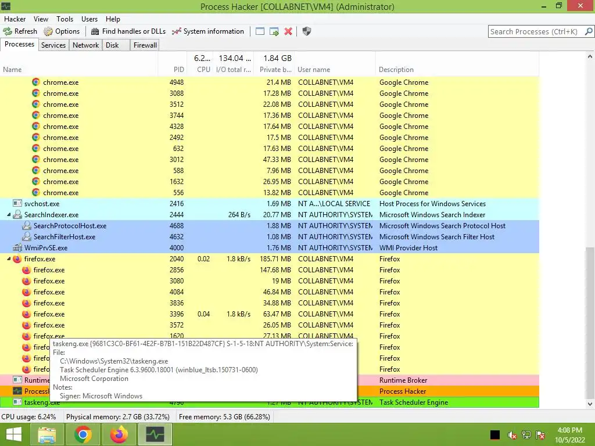This screenshot has height=446, width=595.
Task: Open the View menu
Action: [x=41, y=19]
